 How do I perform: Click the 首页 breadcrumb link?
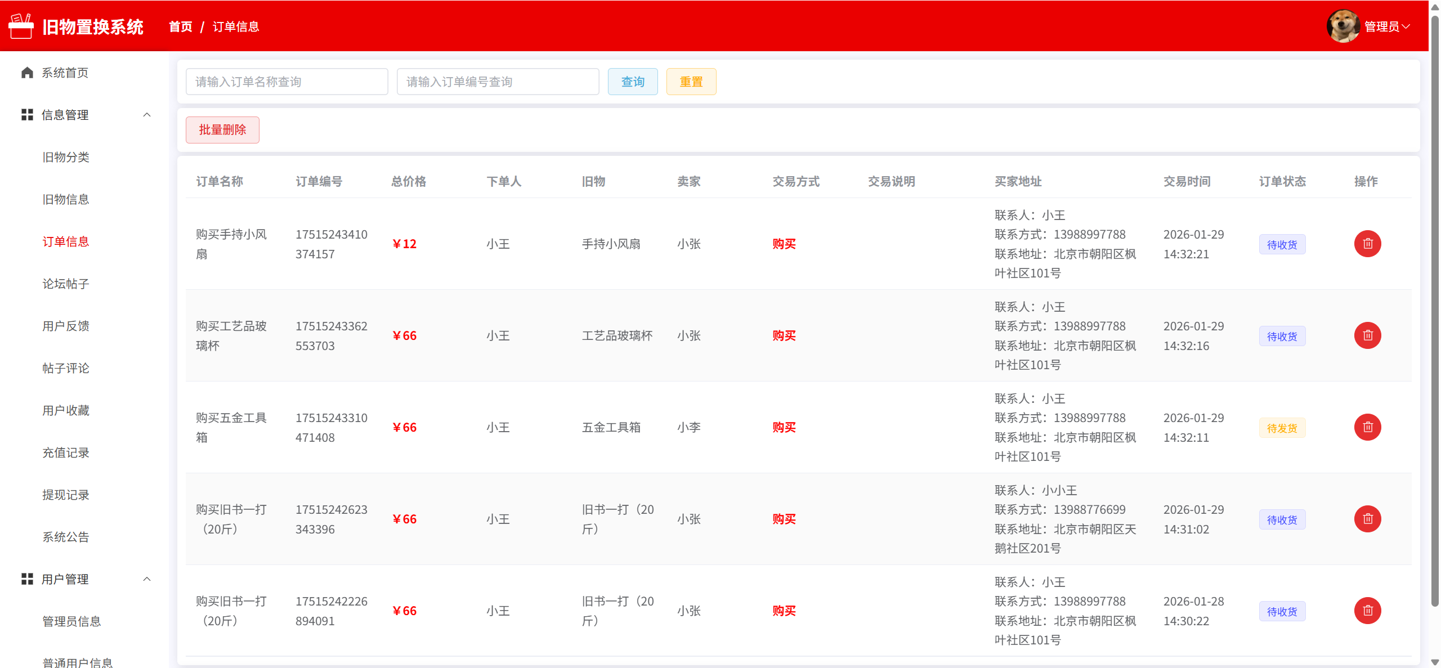(x=181, y=26)
